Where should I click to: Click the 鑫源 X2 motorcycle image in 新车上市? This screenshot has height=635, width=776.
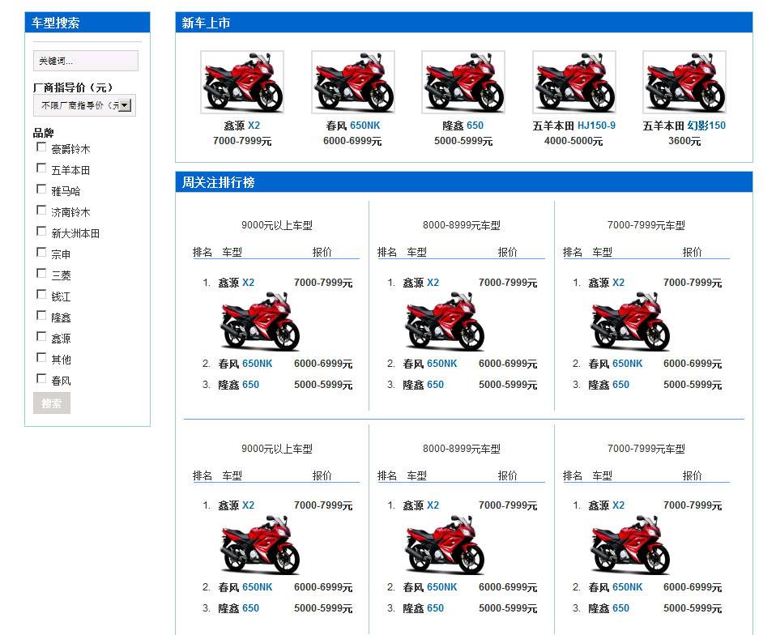242,82
